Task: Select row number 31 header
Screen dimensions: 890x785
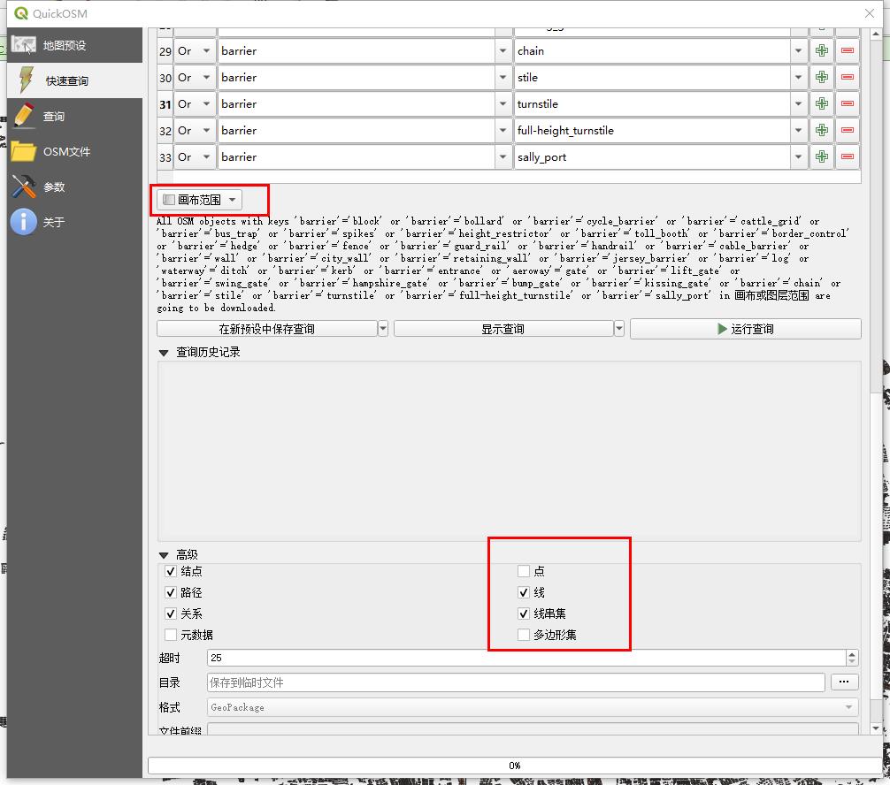Action: click(x=165, y=104)
